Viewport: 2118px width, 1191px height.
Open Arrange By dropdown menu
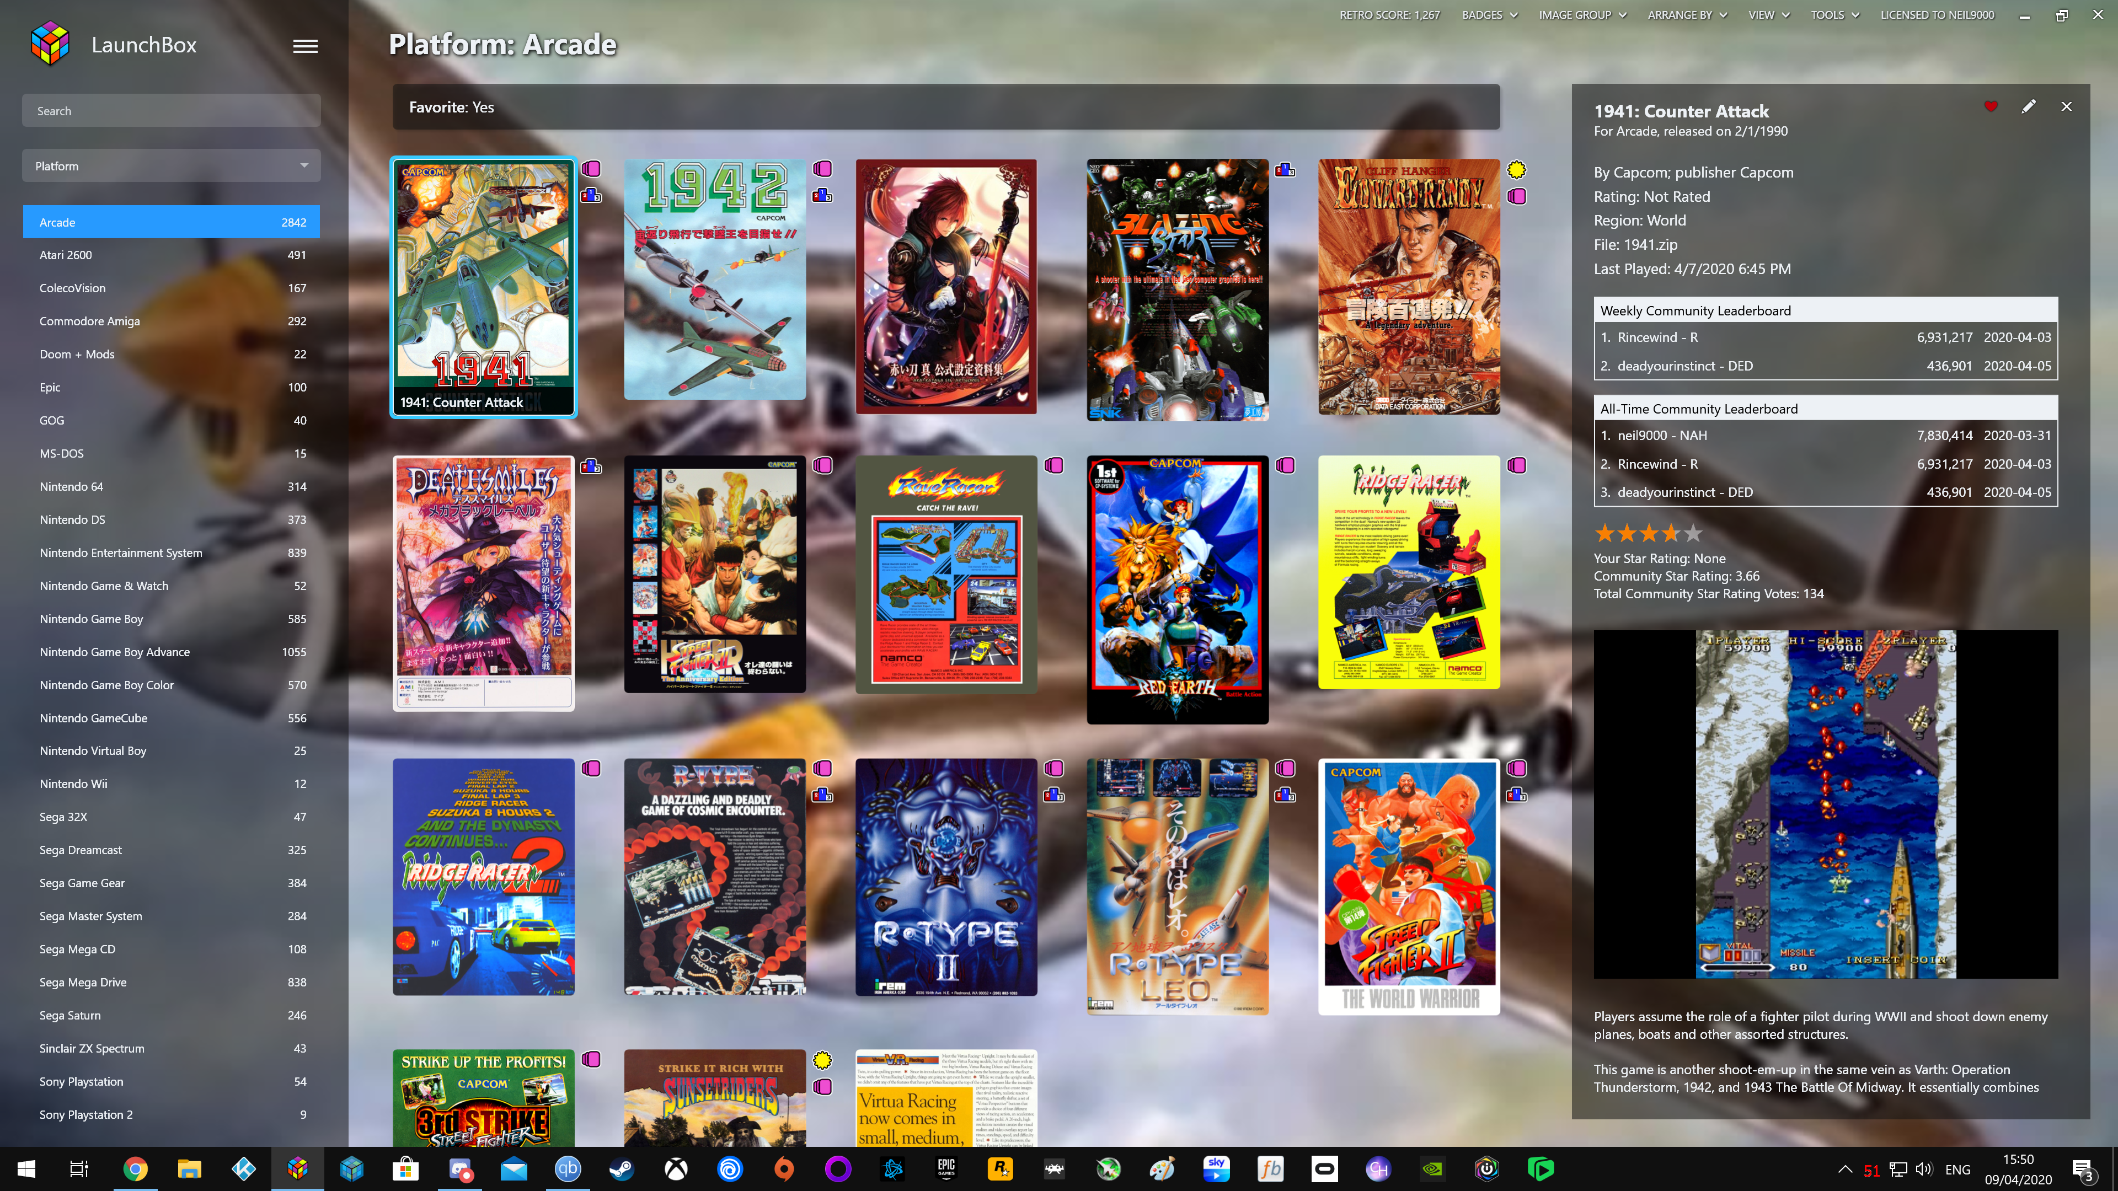coord(1686,15)
